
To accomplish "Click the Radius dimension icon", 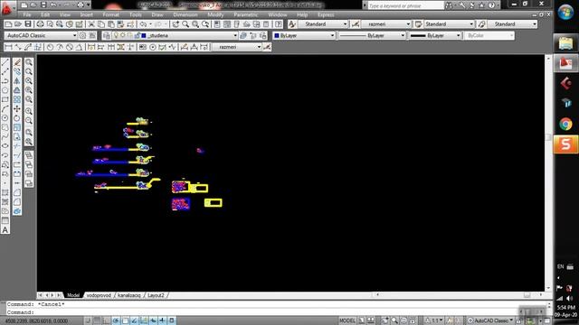I will pyautogui.click(x=50, y=47).
